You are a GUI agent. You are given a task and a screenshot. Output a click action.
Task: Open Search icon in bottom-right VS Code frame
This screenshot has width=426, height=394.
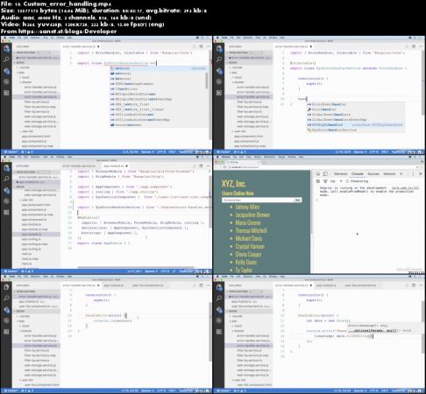pos(219,299)
